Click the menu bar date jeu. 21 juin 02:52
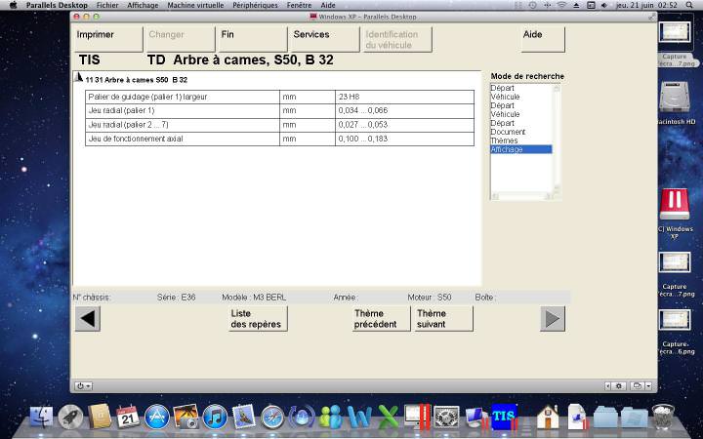 click(x=646, y=6)
